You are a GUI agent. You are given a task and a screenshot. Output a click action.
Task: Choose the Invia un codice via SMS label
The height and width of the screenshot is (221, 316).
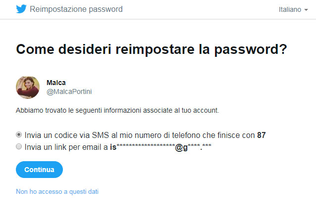tap(145, 135)
